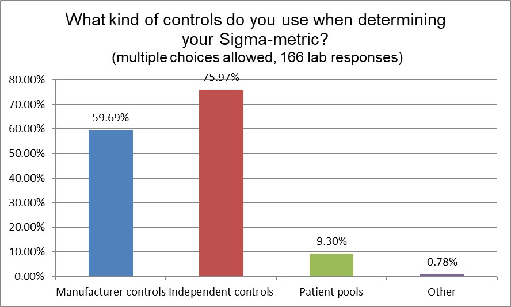Select the subtitle mentioning 166 lab responses
The height and width of the screenshot is (307, 511).
click(x=255, y=58)
